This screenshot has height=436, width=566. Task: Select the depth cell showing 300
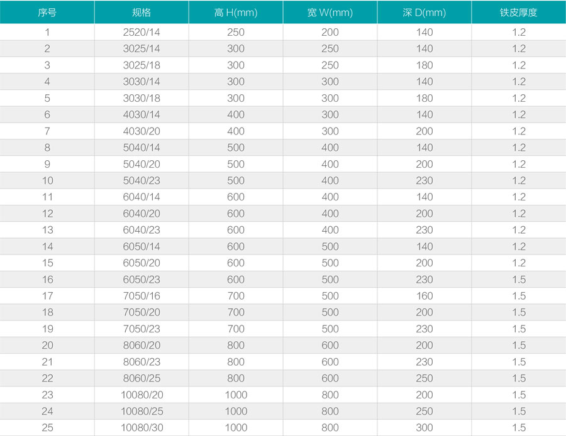point(425,428)
